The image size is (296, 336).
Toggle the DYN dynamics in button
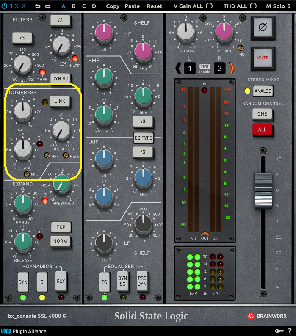tap(23, 282)
